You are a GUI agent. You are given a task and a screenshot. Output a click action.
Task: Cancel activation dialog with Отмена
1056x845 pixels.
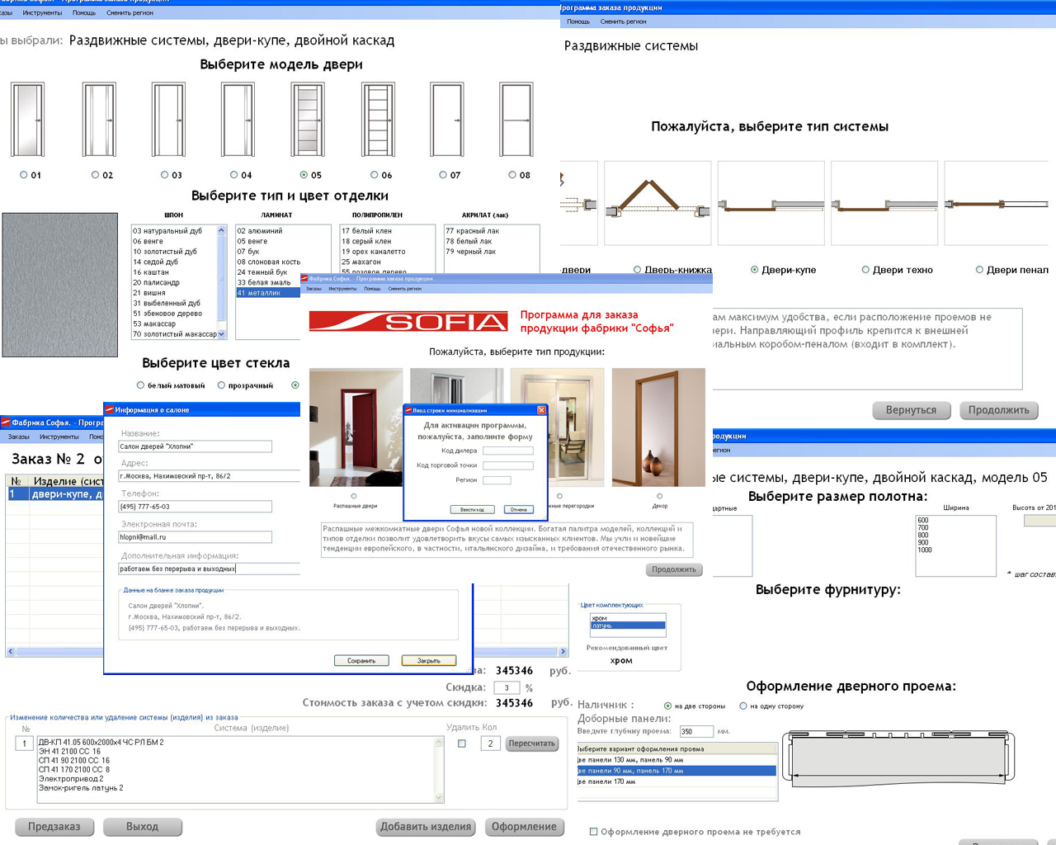[x=519, y=509]
